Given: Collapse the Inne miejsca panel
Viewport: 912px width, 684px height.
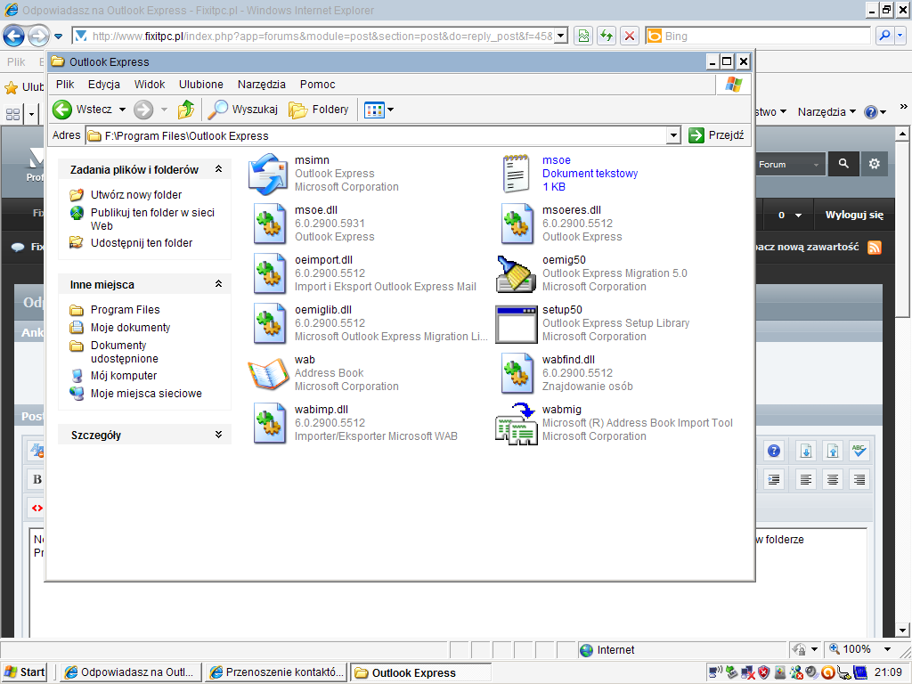Looking at the screenshot, I should [219, 284].
